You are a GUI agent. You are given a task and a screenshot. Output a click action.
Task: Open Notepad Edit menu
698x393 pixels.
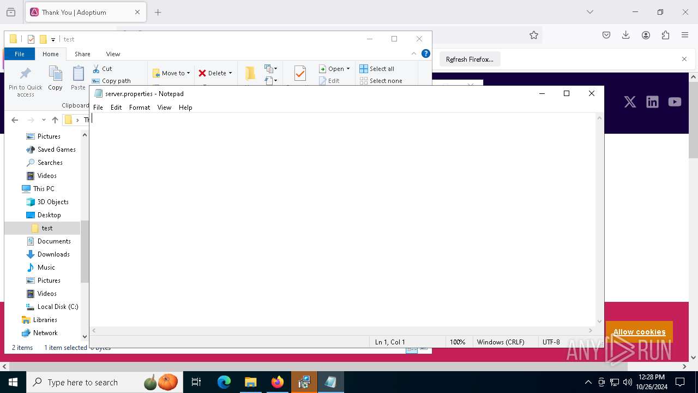(x=116, y=108)
